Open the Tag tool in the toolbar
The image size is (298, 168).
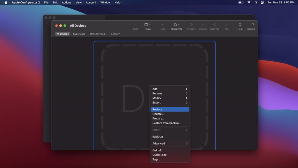[x=226, y=26]
